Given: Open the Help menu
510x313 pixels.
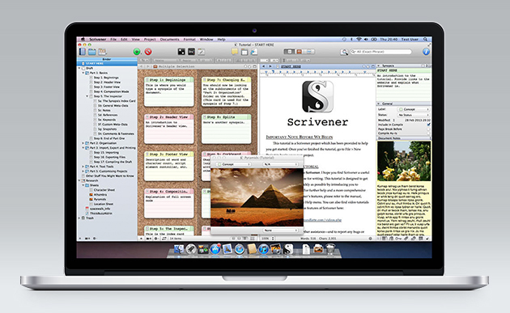Looking at the screenshot, I should pos(222,40).
